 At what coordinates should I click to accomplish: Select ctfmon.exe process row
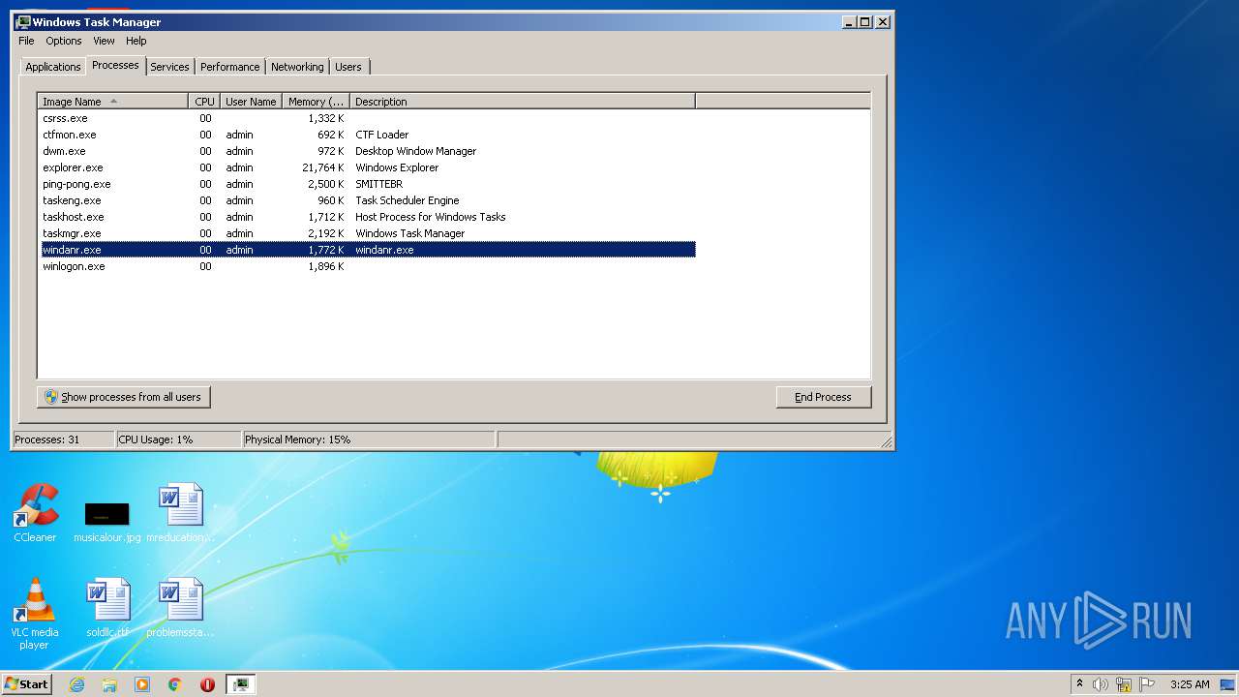(367, 135)
